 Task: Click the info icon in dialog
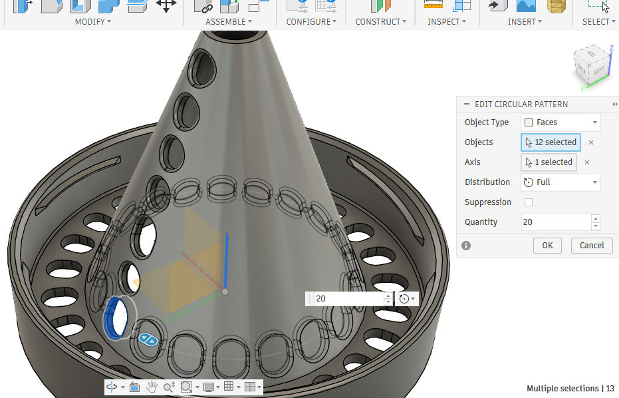point(466,245)
